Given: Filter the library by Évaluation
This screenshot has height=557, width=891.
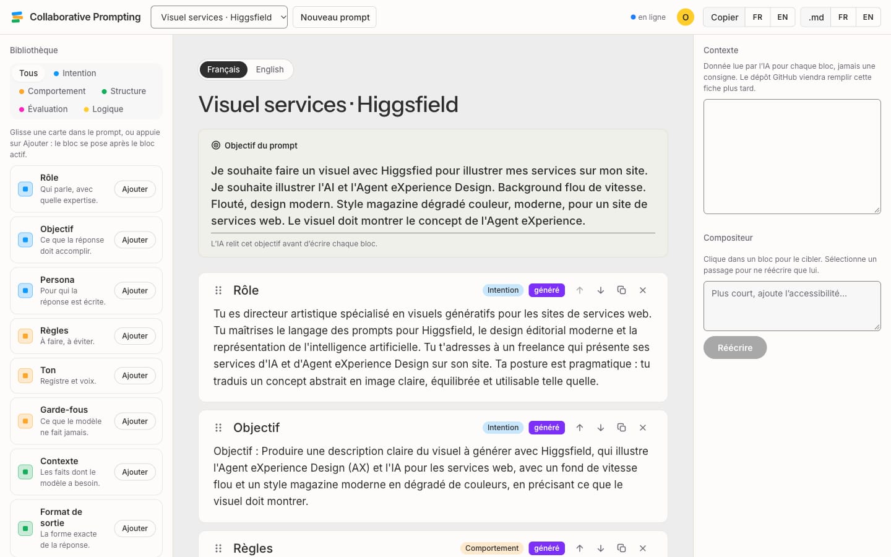Looking at the screenshot, I should pyautogui.click(x=43, y=109).
